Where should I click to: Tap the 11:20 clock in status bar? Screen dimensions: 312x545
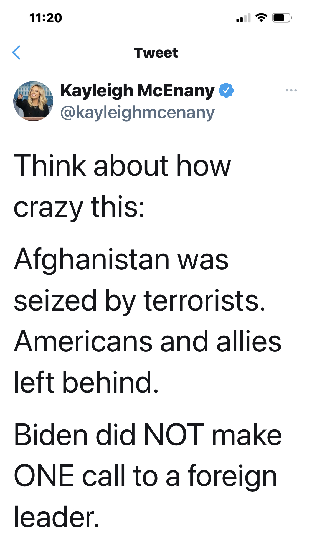click(46, 18)
